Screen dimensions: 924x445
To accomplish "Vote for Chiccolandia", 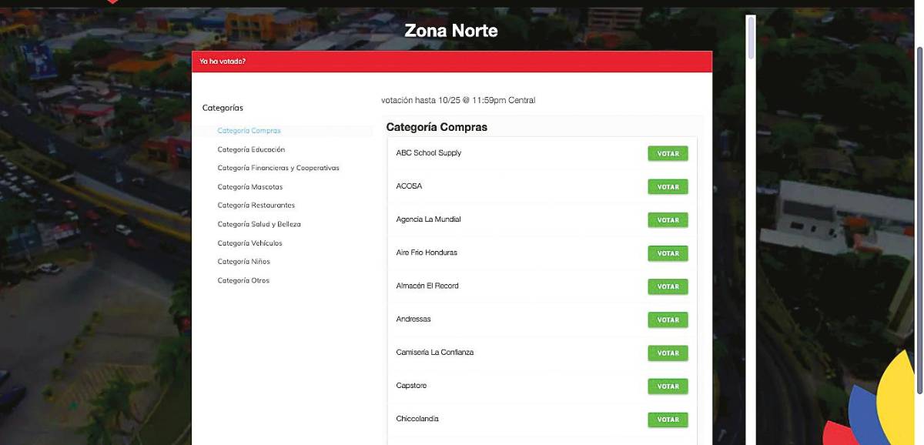I will [x=668, y=420].
